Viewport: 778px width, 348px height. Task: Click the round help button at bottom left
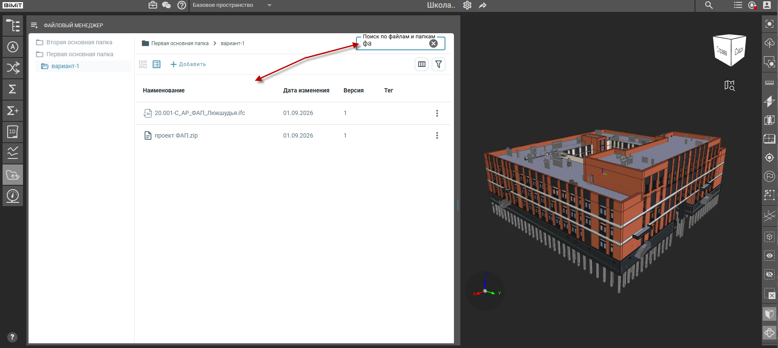point(12,337)
